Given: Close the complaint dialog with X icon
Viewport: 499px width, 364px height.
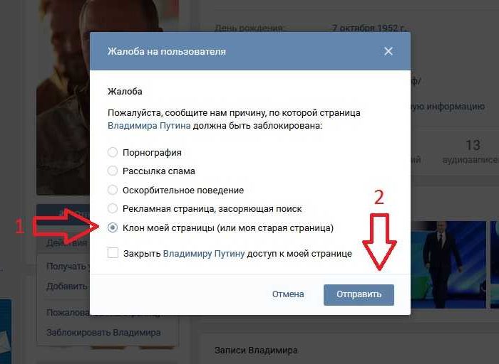Looking at the screenshot, I should pos(389,51).
